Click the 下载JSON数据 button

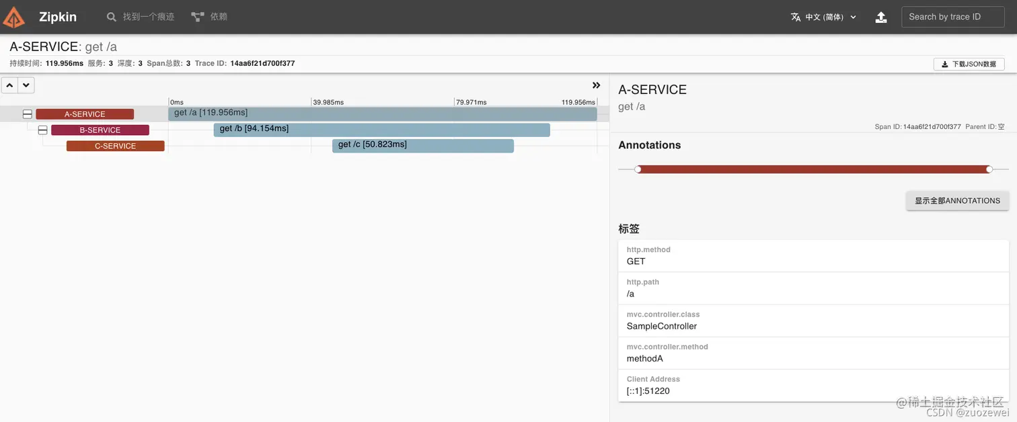(x=969, y=65)
